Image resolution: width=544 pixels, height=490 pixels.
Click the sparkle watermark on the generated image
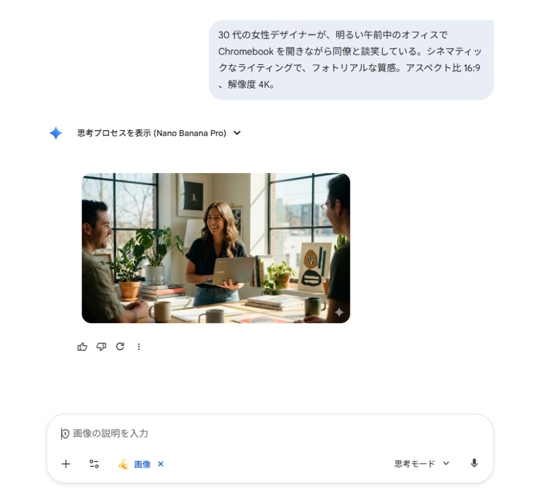pyautogui.click(x=339, y=312)
